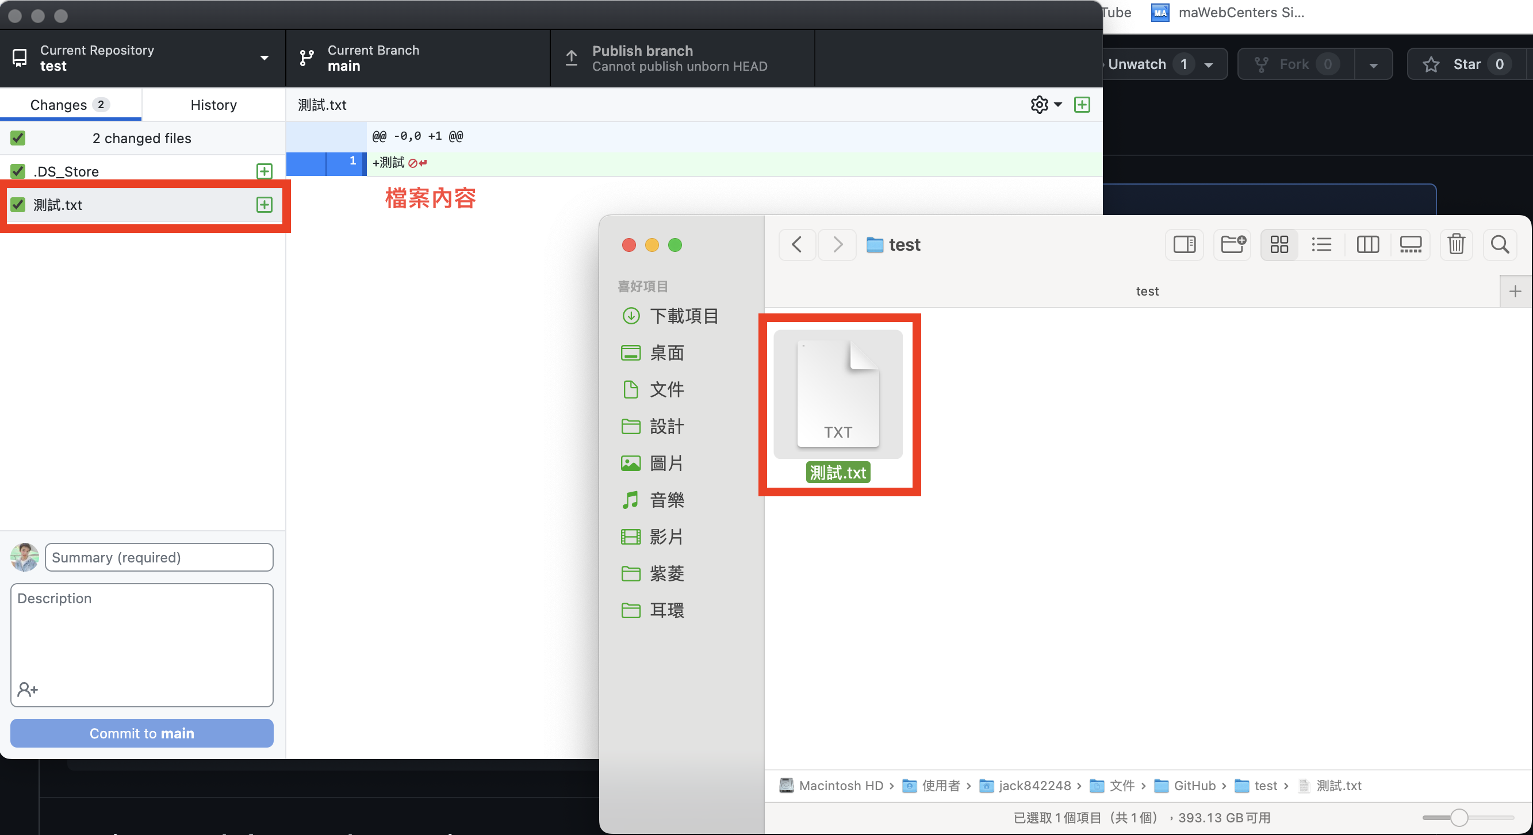Click the test folder title in Finder toolbar
Image resolution: width=1533 pixels, height=835 pixels.
(x=893, y=244)
